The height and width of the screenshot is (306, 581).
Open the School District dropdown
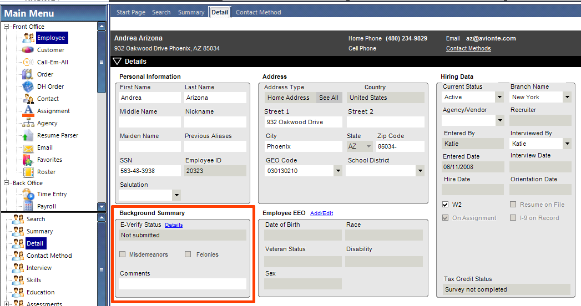420,171
